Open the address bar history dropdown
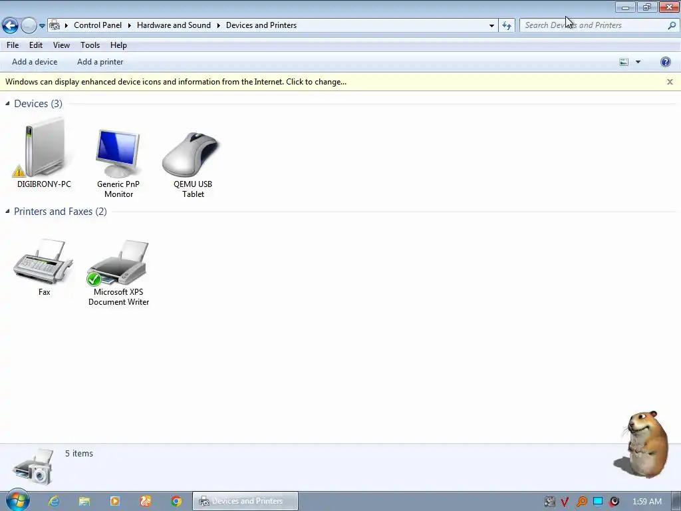The width and height of the screenshot is (681, 511). (491, 26)
